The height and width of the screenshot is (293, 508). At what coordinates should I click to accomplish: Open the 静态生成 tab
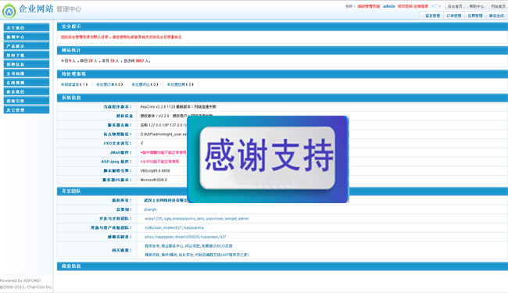click(496, 16)
